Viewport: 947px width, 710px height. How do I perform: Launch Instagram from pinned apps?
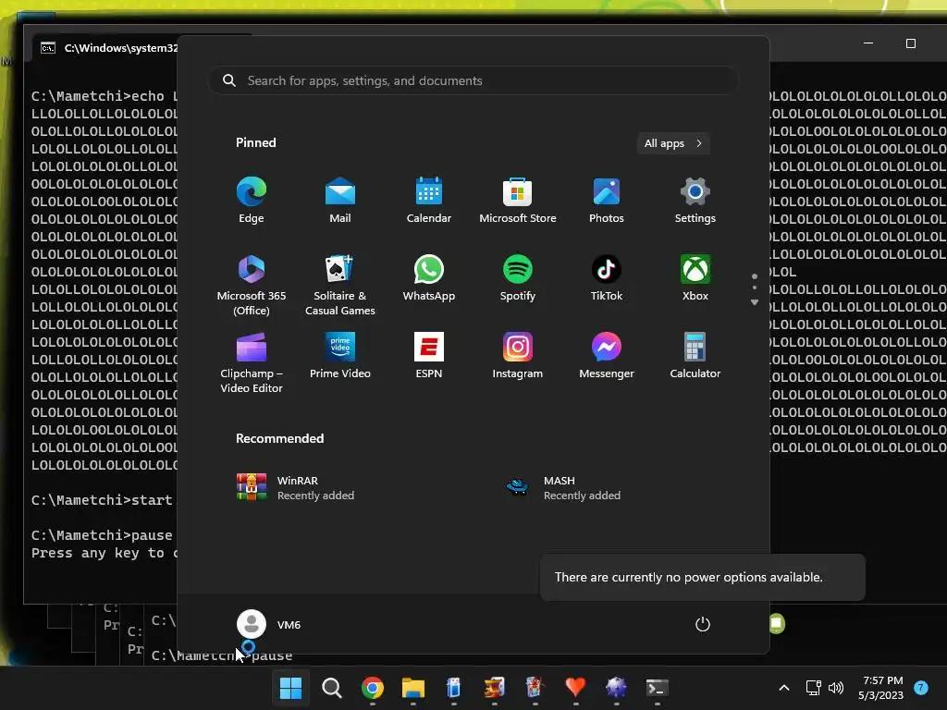coord(518,356)
